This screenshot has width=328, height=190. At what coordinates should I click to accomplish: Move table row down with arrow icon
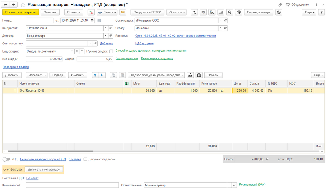(102, 75)
